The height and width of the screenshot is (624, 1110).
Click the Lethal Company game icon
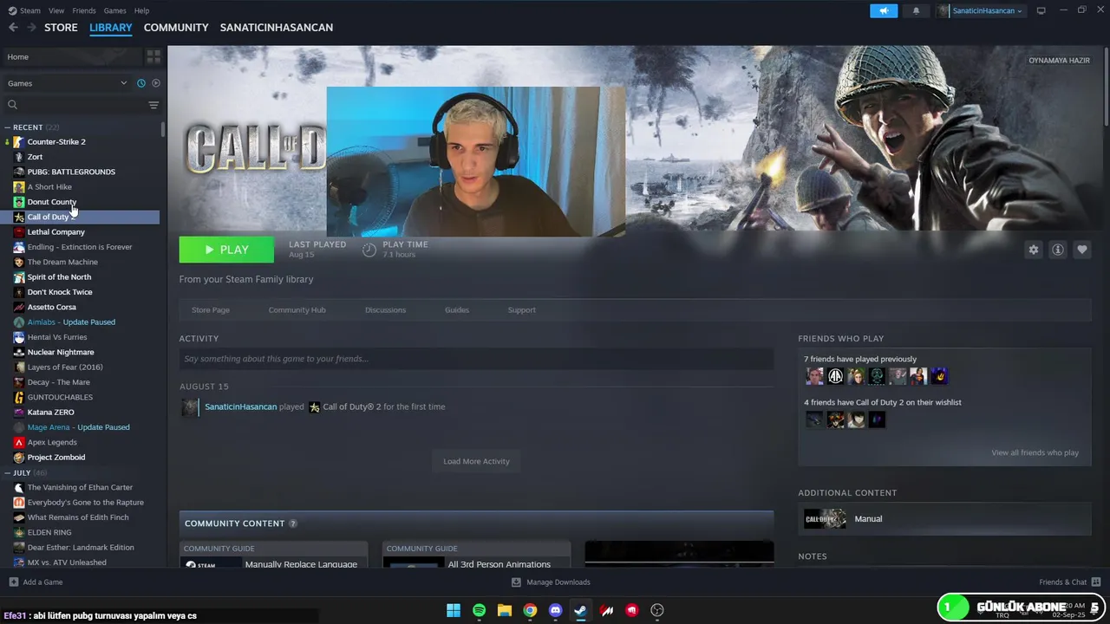click(19, 232)
